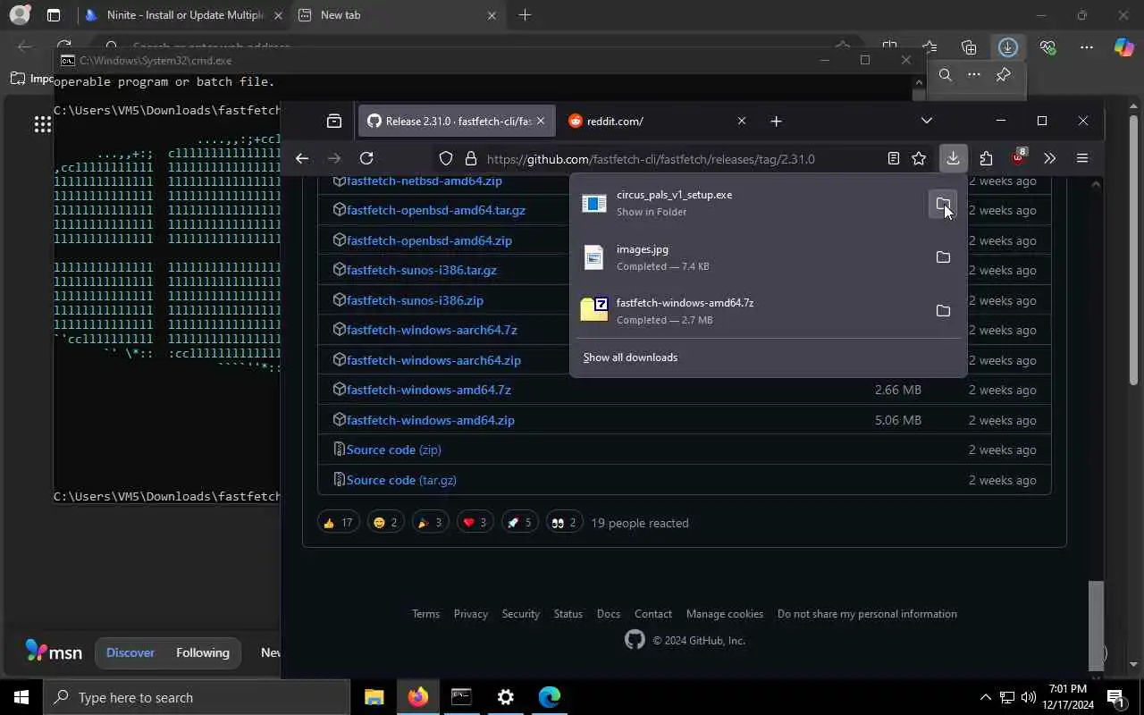The width and height of the screenshot is (1144, 715).
Task: Select MSN Discover tab
Action: click(x=130, y=652)
